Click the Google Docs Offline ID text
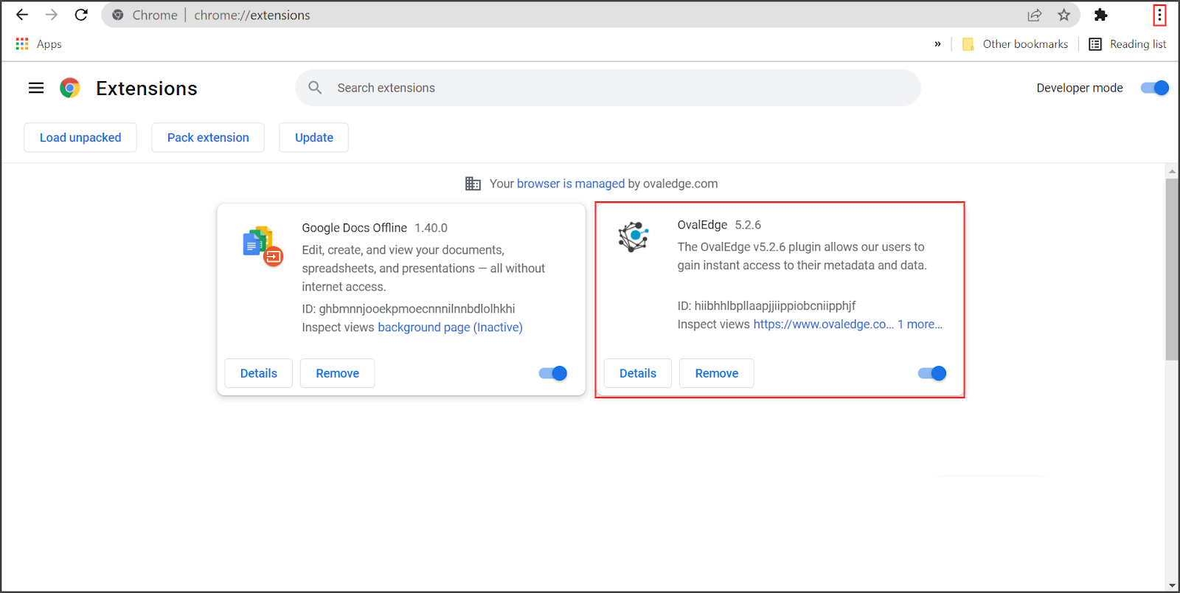 [409, 309]
